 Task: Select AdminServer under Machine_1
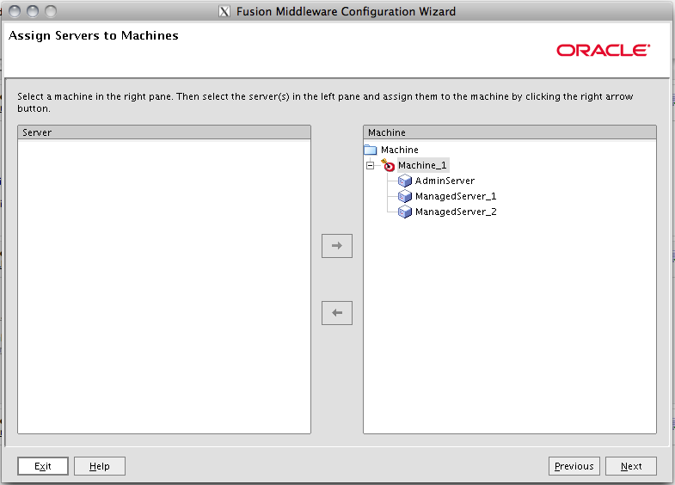click(445, 181)
